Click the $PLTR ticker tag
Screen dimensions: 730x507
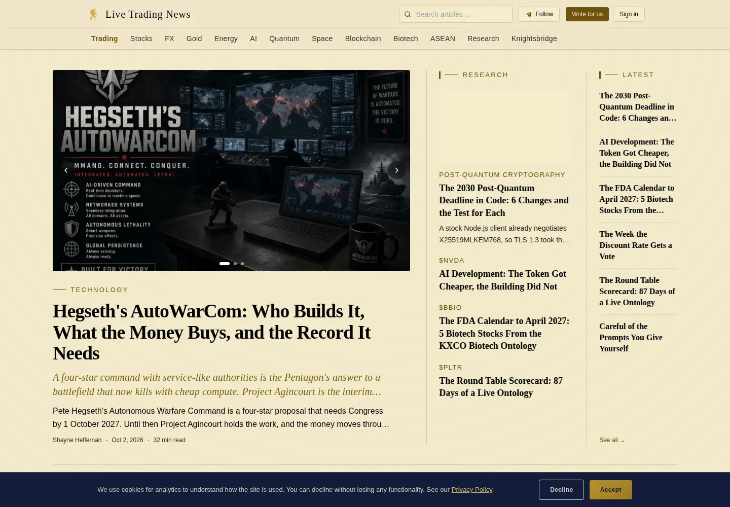click(451, 367)
